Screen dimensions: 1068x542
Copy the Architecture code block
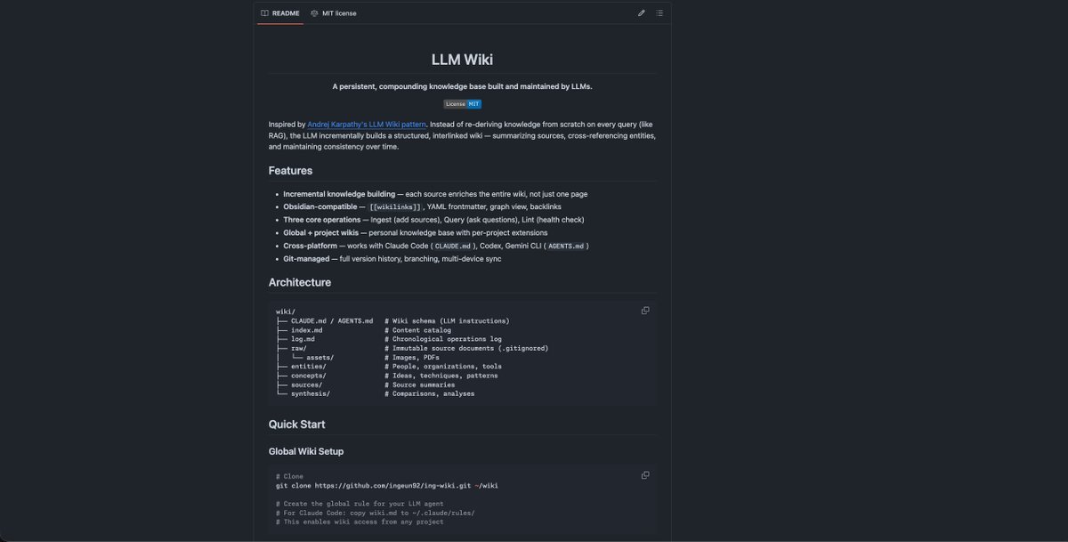[x=645, y=311]
